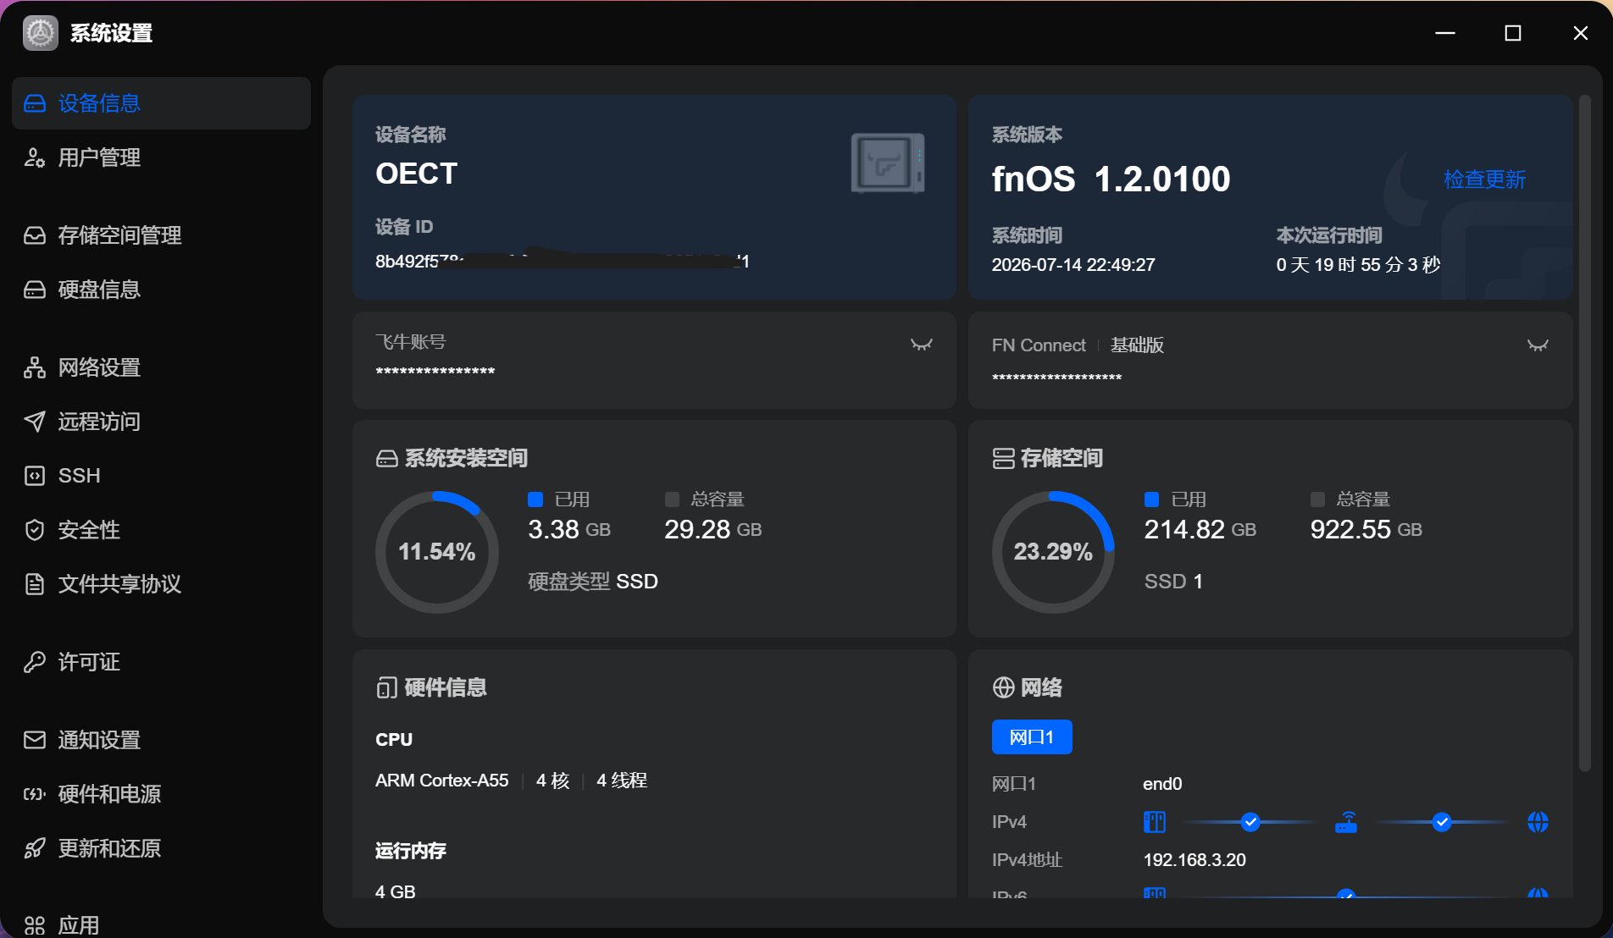
Task: Open 许可证 key icon item
Action: coord(161,662)
